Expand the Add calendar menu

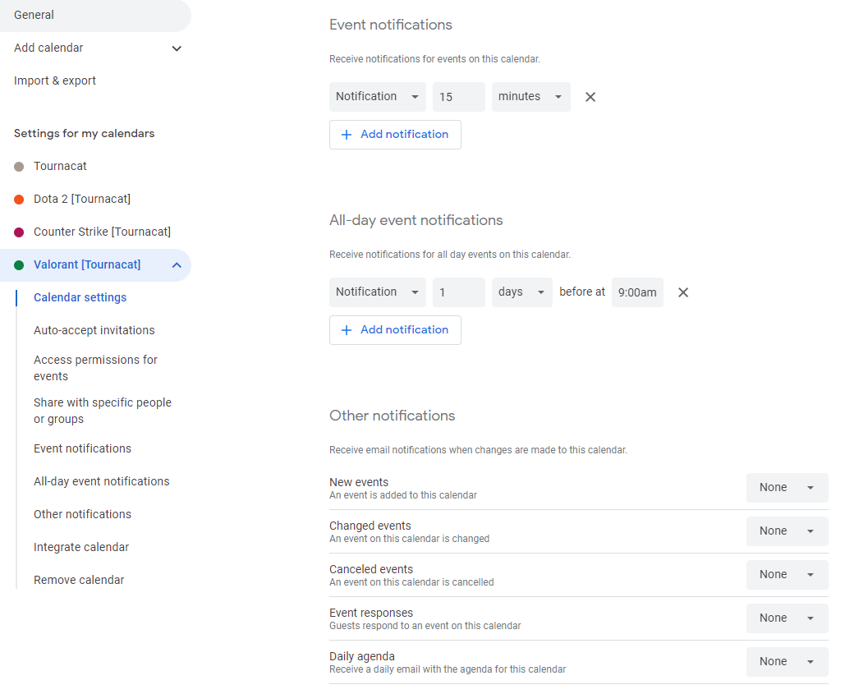tap(176, 48)
